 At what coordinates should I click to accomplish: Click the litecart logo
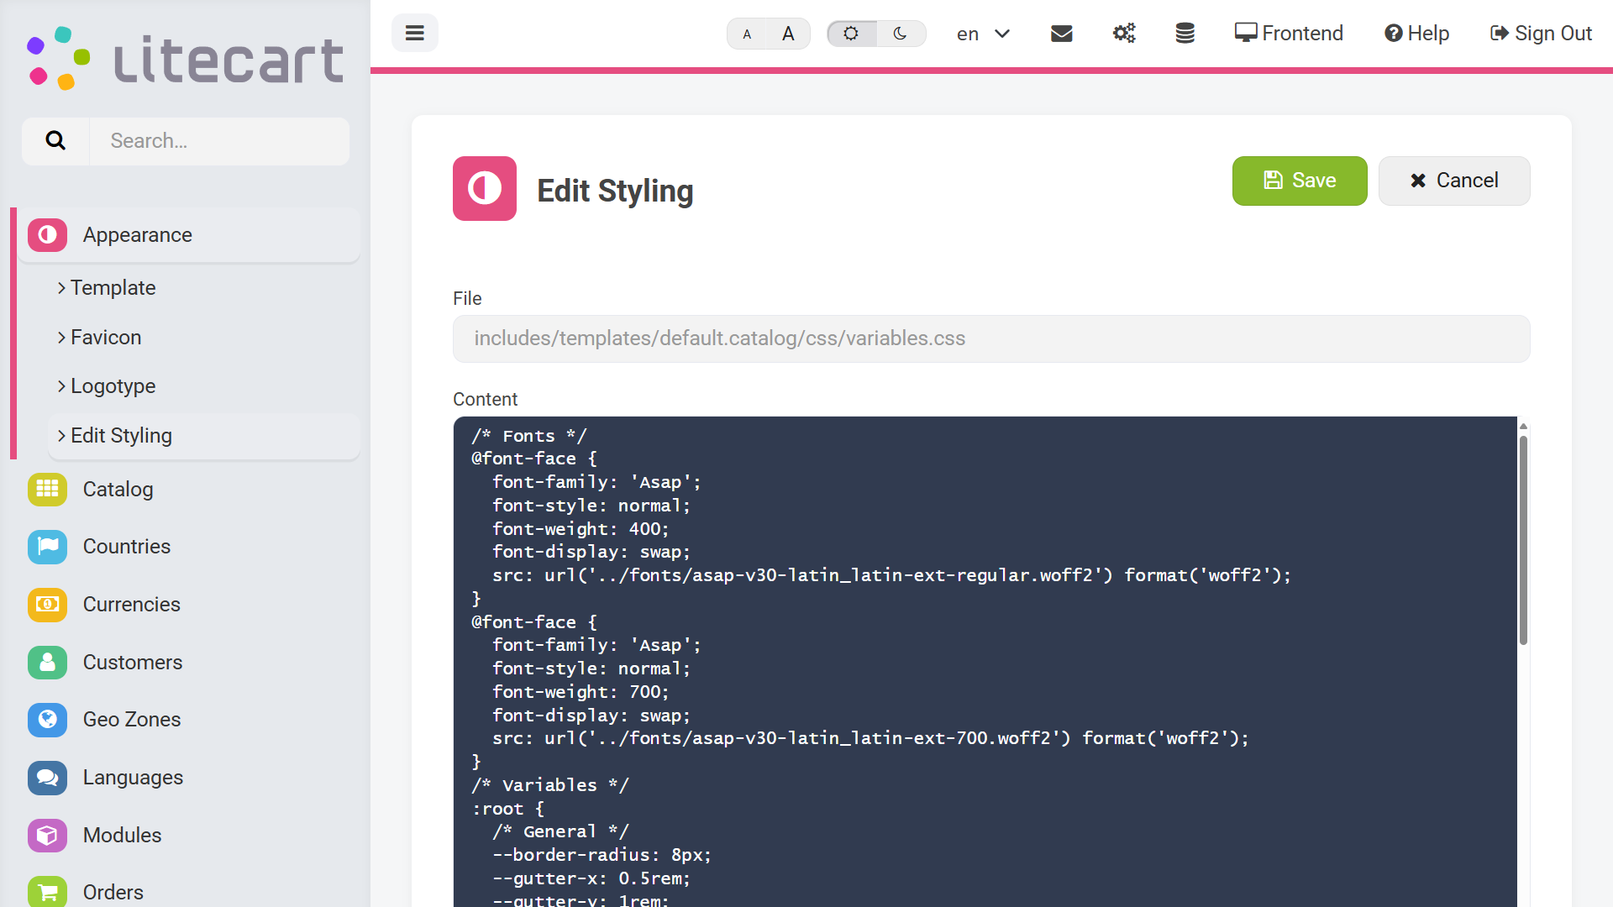[x=185, y=59]
